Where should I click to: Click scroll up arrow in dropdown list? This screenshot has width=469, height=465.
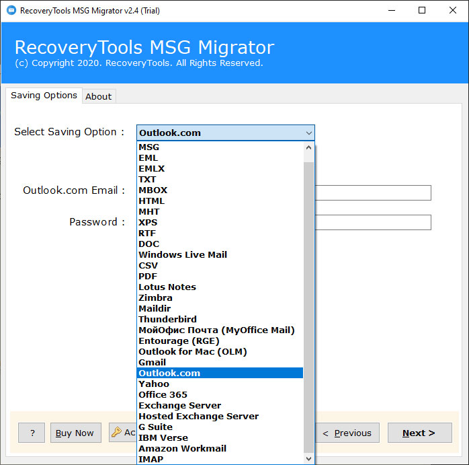pos(308,147)
